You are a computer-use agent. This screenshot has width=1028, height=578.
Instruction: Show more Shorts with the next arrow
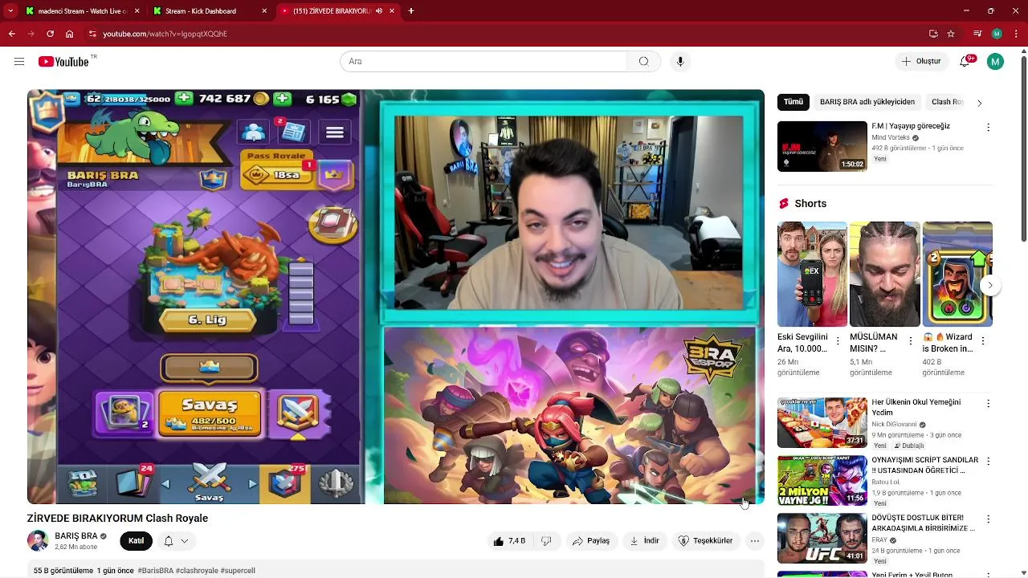(x=991, y=285)
